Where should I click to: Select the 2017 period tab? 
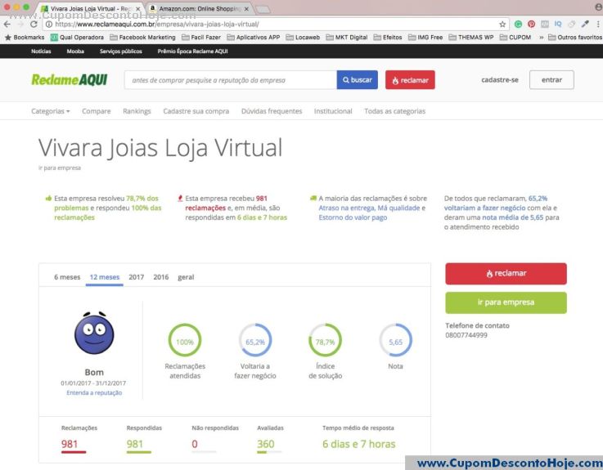136,277
